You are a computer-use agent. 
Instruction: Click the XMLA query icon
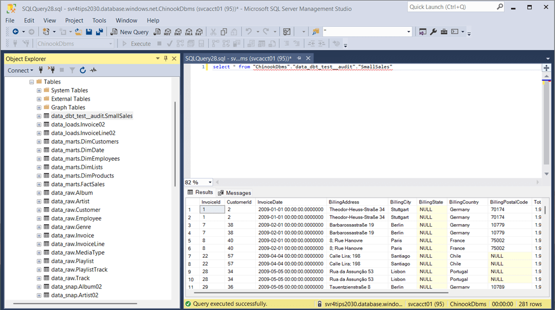[188, 32]
